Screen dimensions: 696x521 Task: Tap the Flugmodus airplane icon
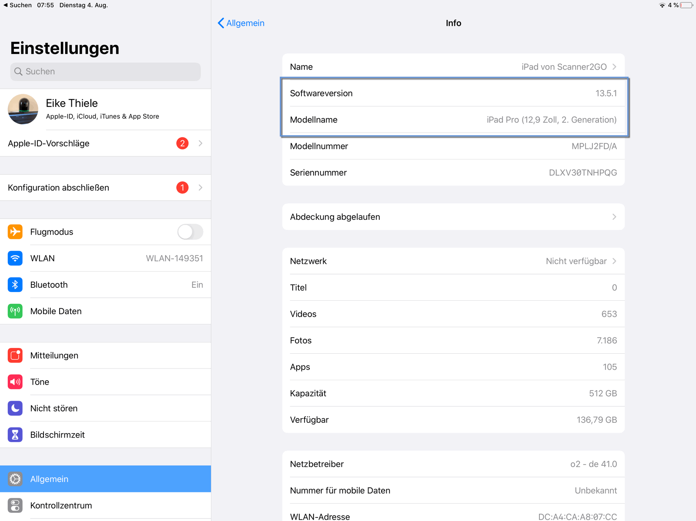pos(15,232)
